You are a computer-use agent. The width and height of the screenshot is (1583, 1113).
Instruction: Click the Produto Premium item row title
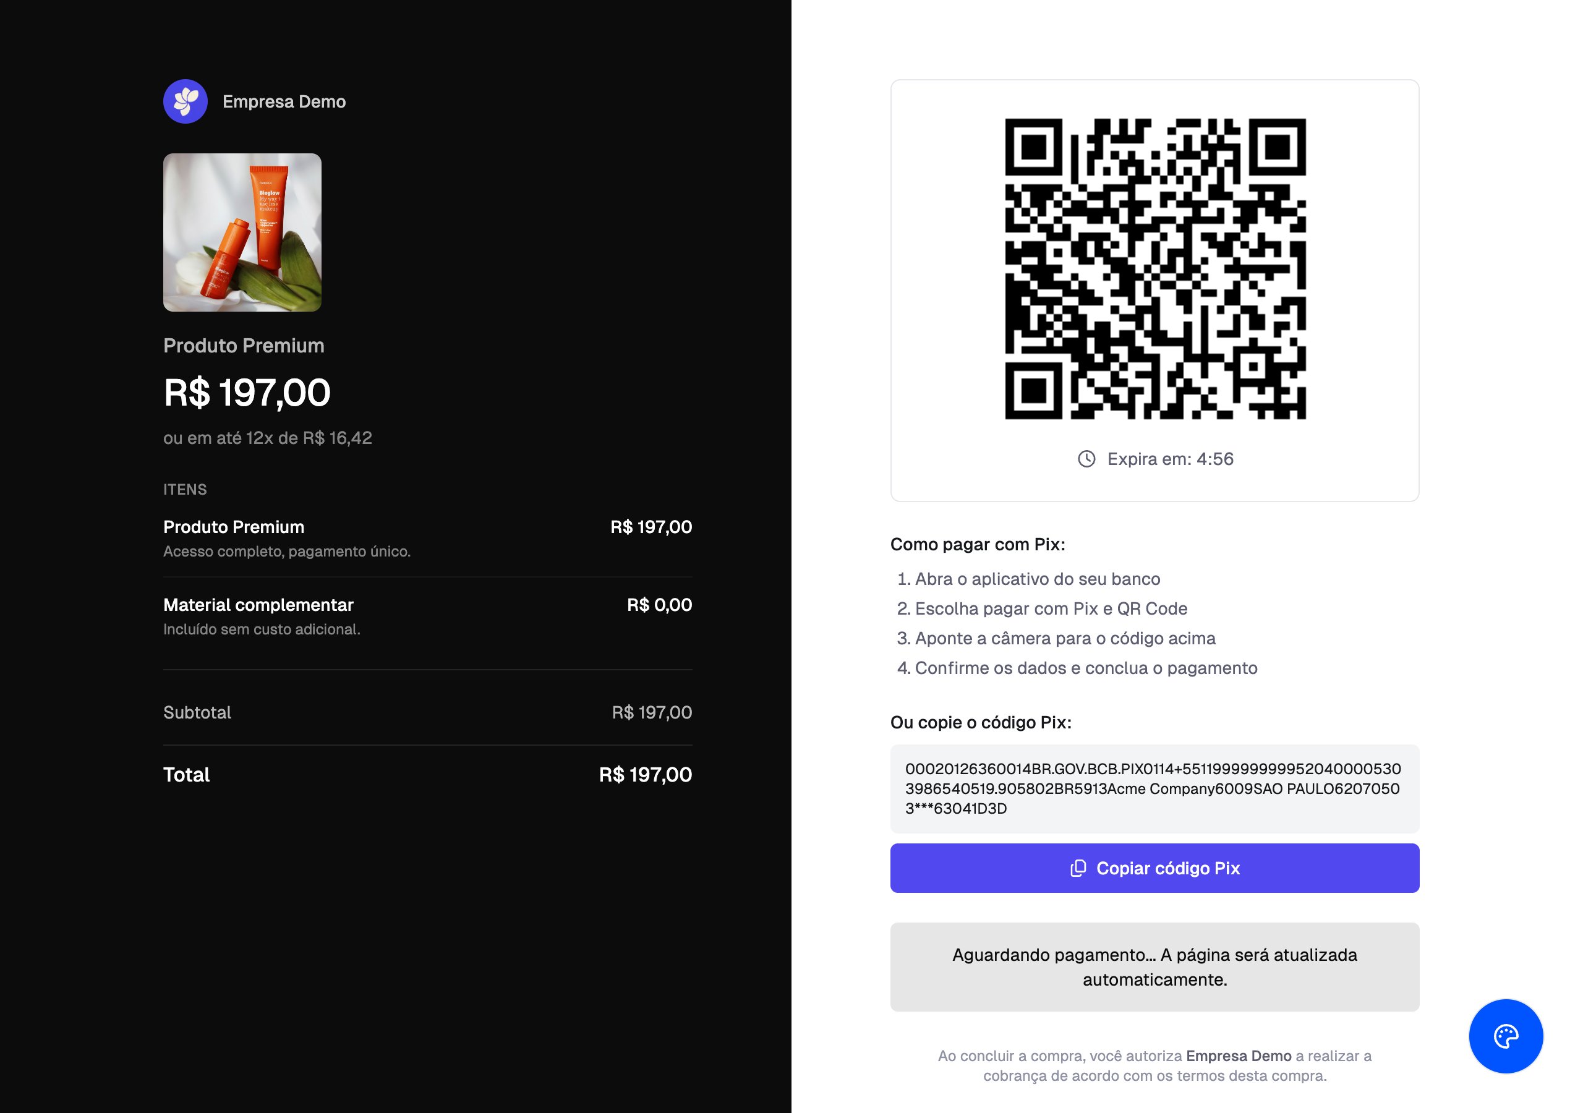click(x=234, y=527)
